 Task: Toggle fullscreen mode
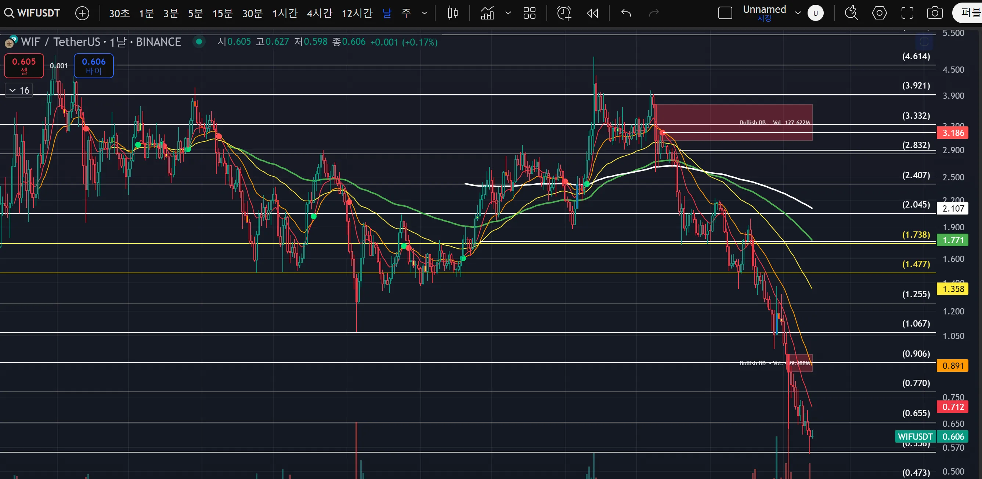tap(907, 13)
